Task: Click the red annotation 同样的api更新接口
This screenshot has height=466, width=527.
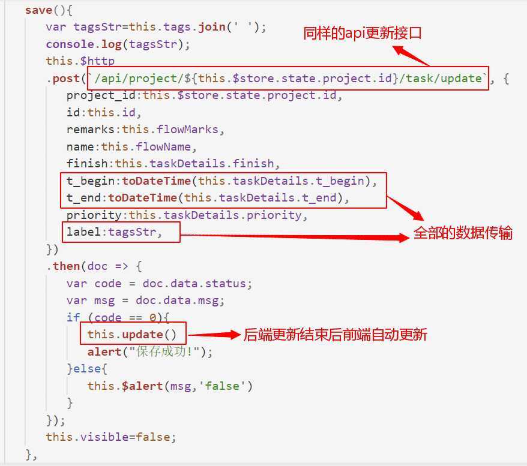Action: pyautogui.click(x=363, y=33)
